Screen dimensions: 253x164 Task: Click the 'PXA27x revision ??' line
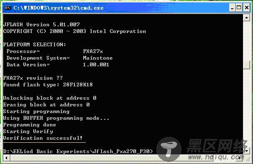click(x=33, y=78)
